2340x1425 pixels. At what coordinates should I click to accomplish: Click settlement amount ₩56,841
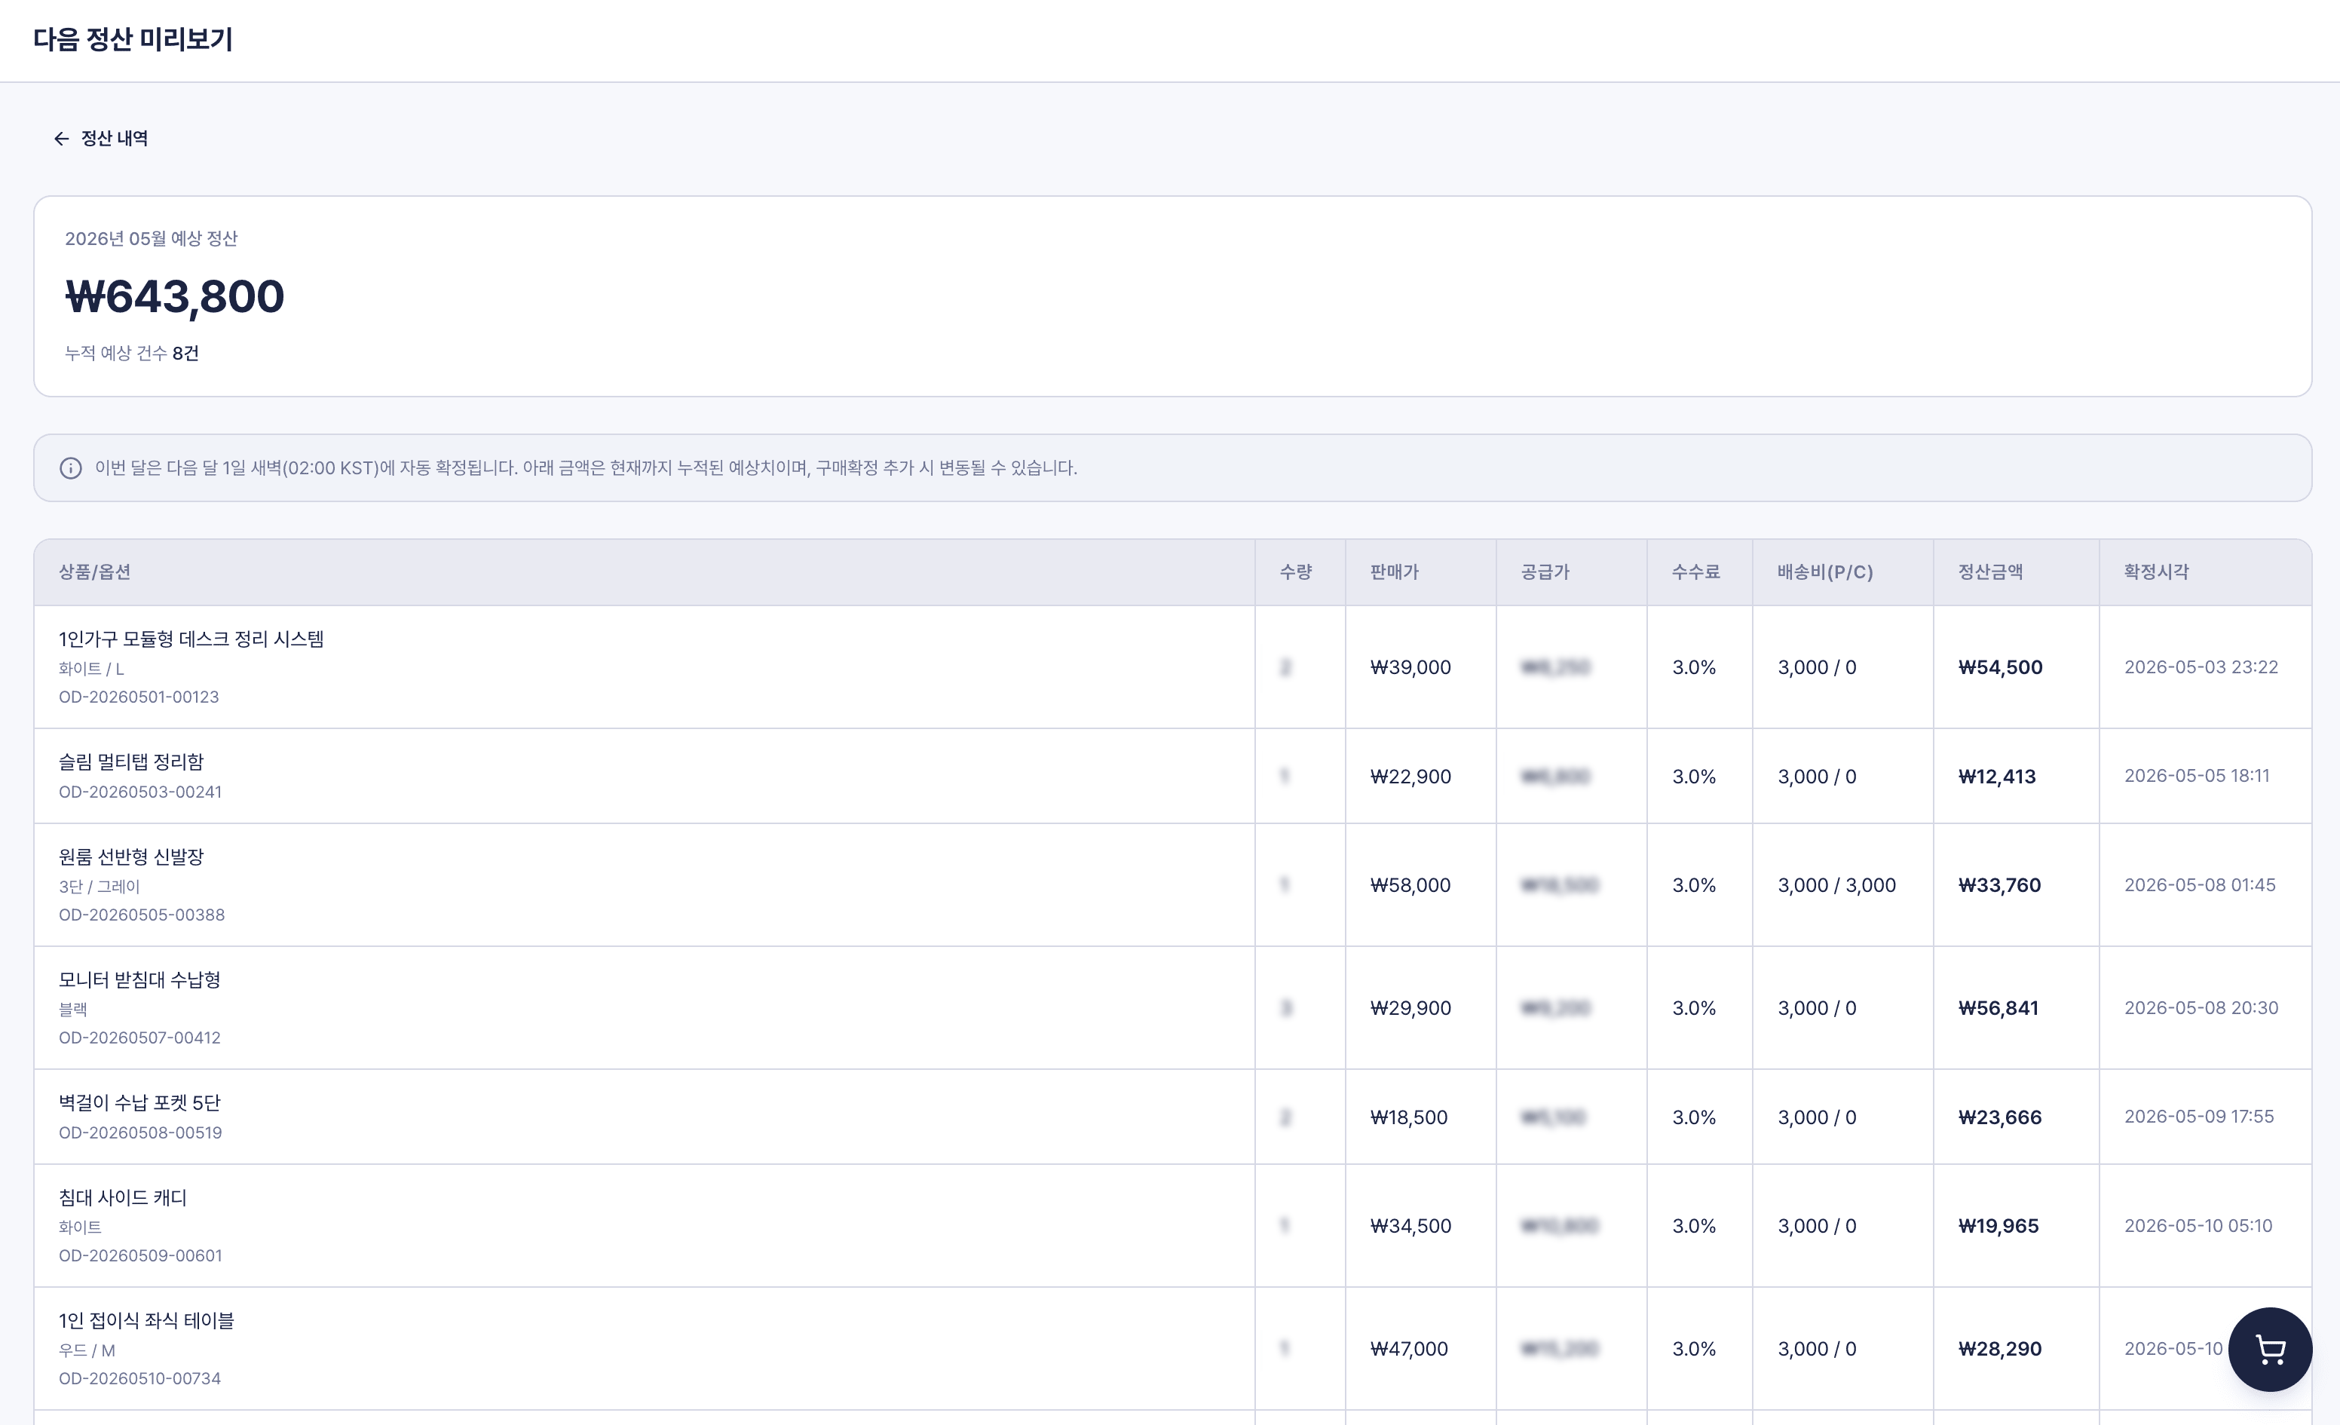click(1998, 1008)
